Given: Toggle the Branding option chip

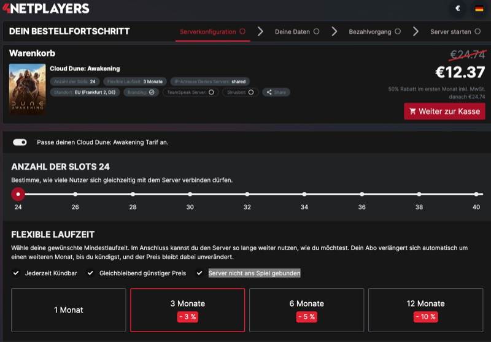Looking at the screenshot, I should pyautogui.click(x=141, y=92).
